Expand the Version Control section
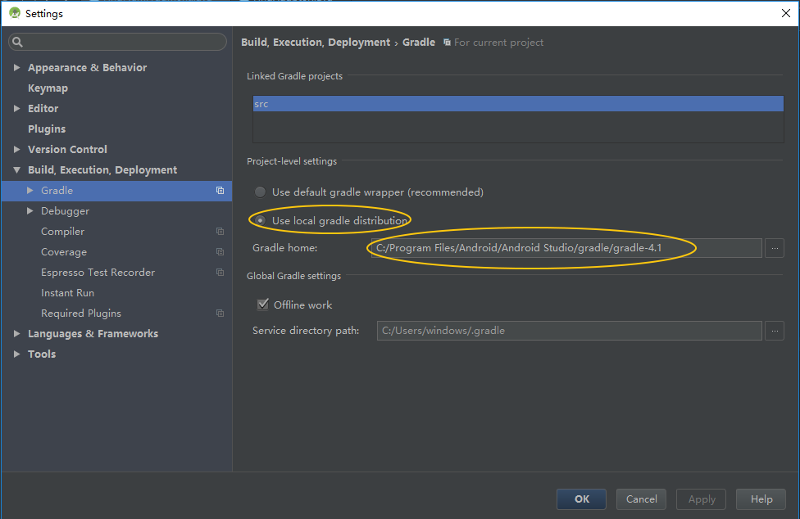 click(x=17, y=149)
